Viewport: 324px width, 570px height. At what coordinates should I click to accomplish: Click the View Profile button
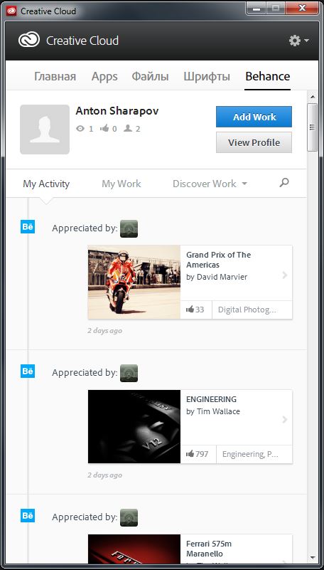[254, 142]
